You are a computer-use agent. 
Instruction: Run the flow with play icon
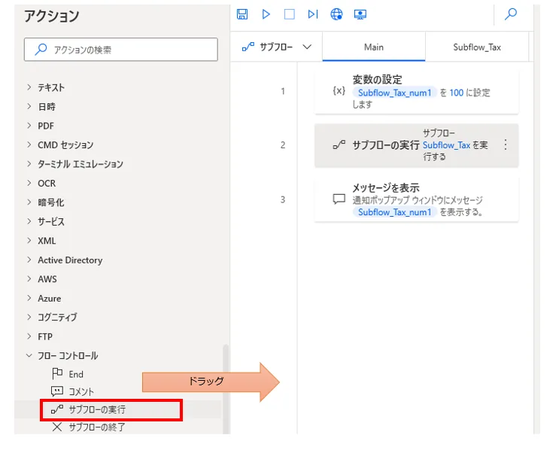(x=266, y=14)
